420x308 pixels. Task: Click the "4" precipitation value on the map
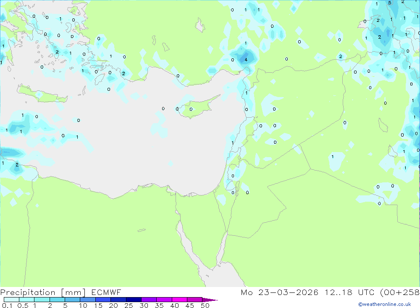(246, 60)
